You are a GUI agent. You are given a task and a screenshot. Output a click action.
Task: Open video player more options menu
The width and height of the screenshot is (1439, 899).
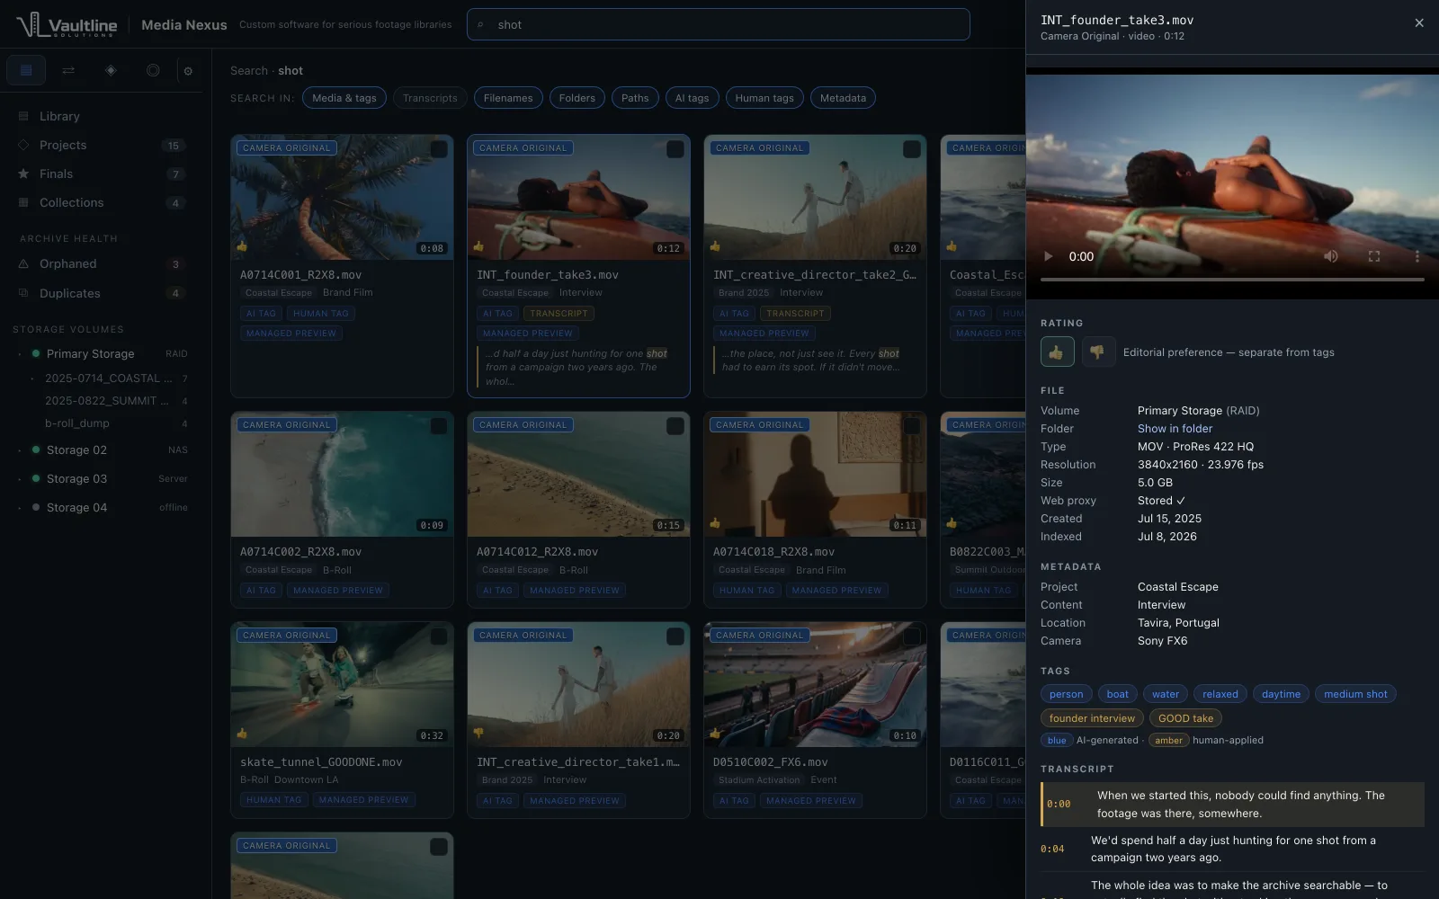(1417, 256)
